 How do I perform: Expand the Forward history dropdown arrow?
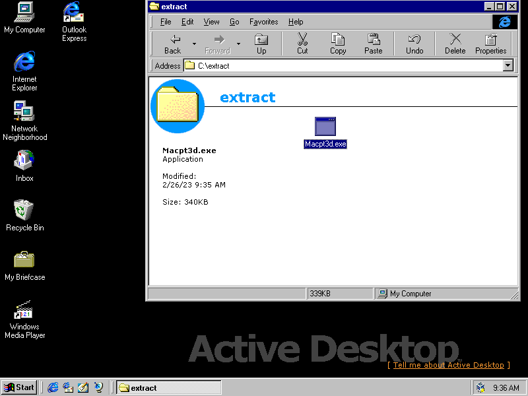(x=238, y=44)
